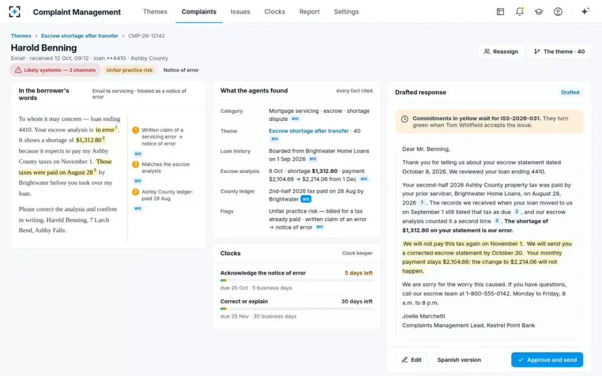This screenshot has height=376, width=602.
Task: Open the Report tab
Action: click(x=310, y=12)
